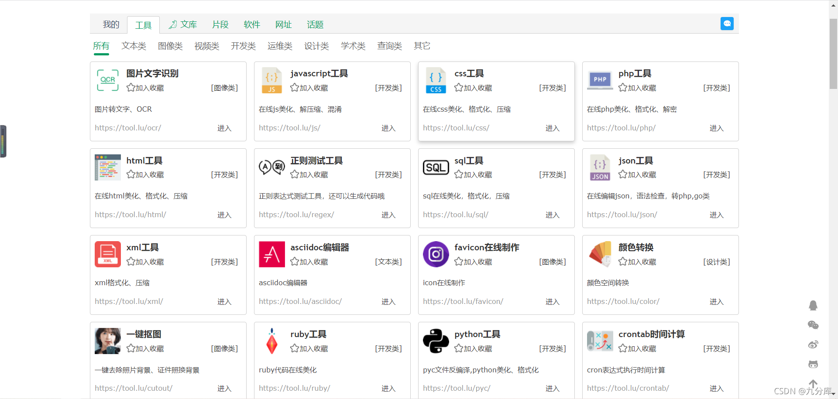Switch to the 片段 tab
This screenshot has height=399, width=838.
220,24
